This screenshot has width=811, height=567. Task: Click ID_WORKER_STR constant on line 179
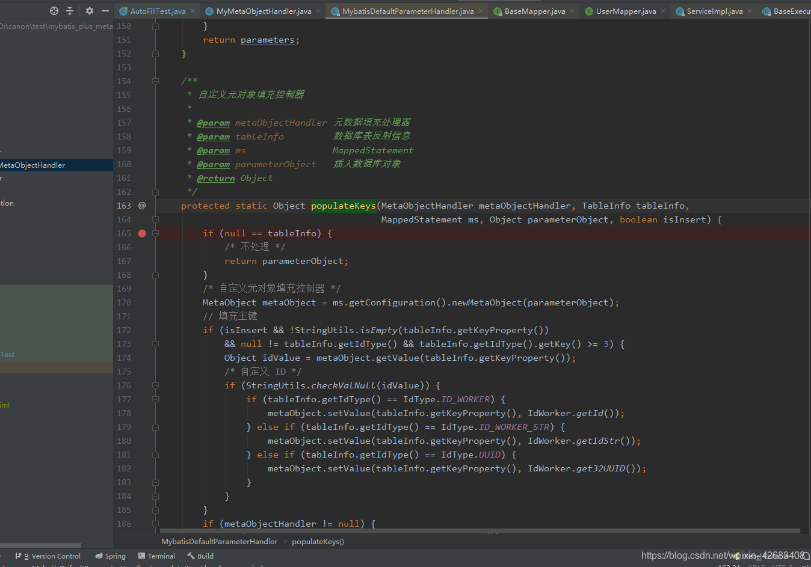(x=514, y=427)
